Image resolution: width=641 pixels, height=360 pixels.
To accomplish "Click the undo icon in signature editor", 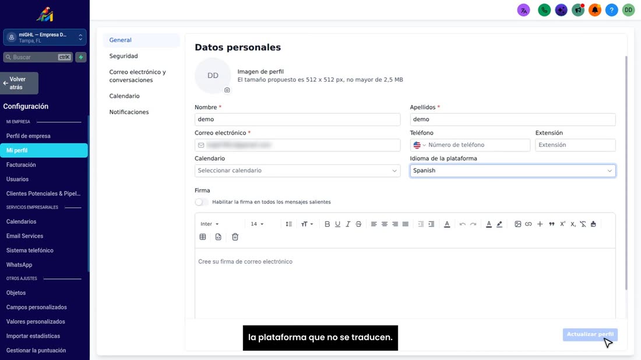I will [462, 224].
